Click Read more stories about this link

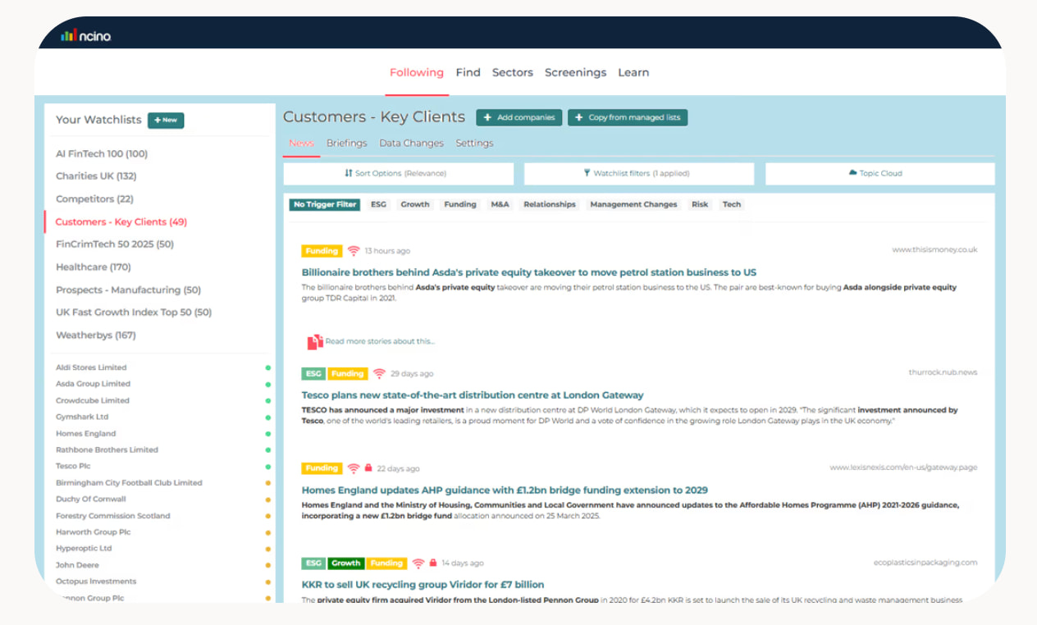380,341
